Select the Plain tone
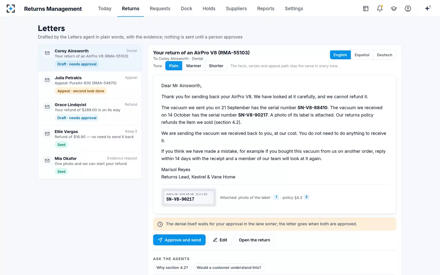Image resolution: width=440 pixels, height=275 pixels. (x=174, y=66)
